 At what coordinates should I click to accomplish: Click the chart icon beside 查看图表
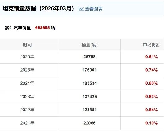click(81, 9)
